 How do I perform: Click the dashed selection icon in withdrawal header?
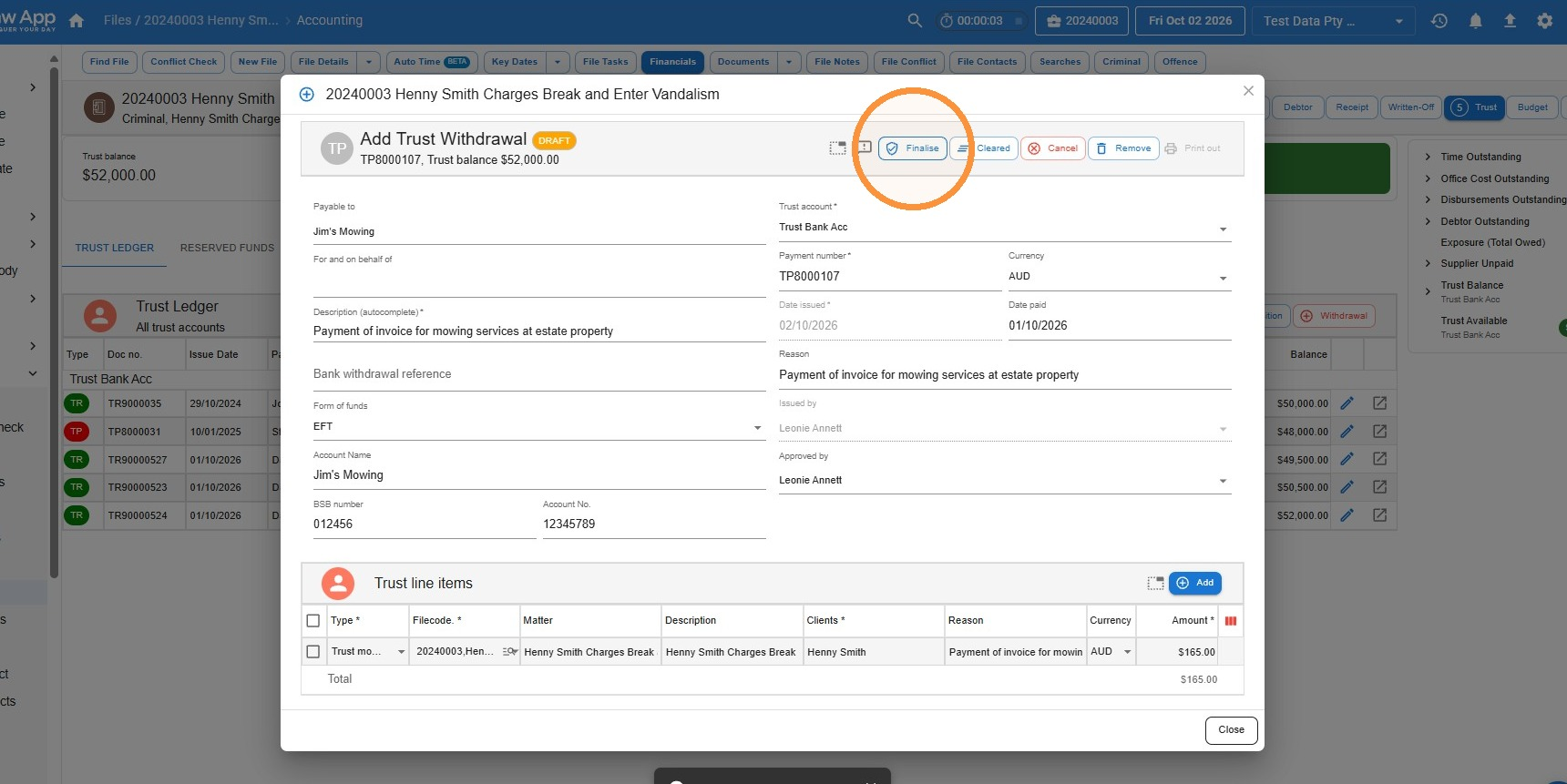tap(837, 148)
